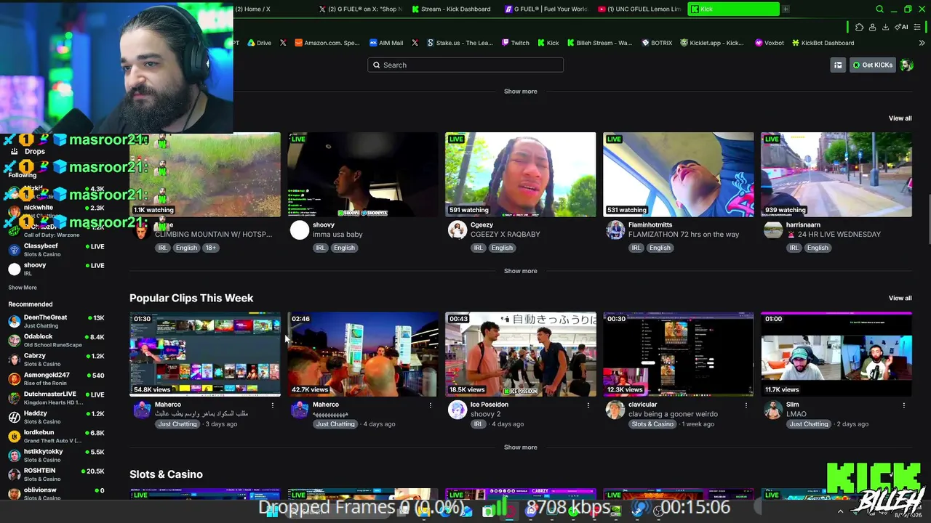Play the Slim LMAO clip
Viewport: 931px width, 523px height.
[836, 354]
